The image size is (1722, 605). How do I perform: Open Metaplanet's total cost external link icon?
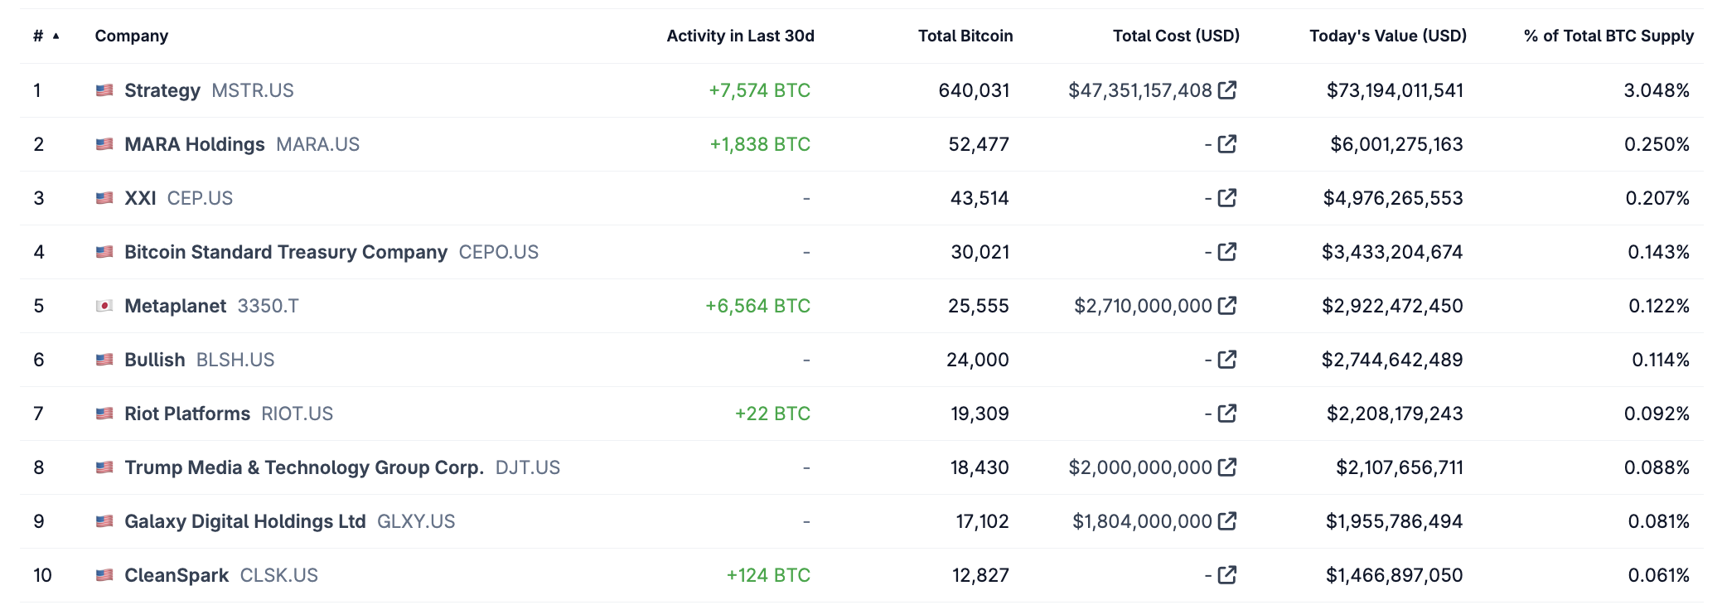point(1229,306)
